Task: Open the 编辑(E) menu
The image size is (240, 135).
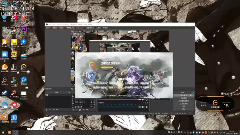Action: 55,28
